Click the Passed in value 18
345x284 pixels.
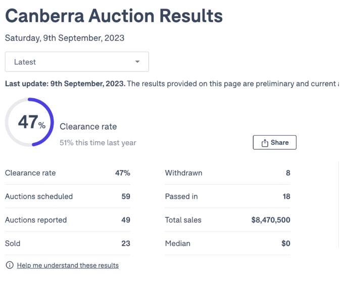tap(286, 197)
